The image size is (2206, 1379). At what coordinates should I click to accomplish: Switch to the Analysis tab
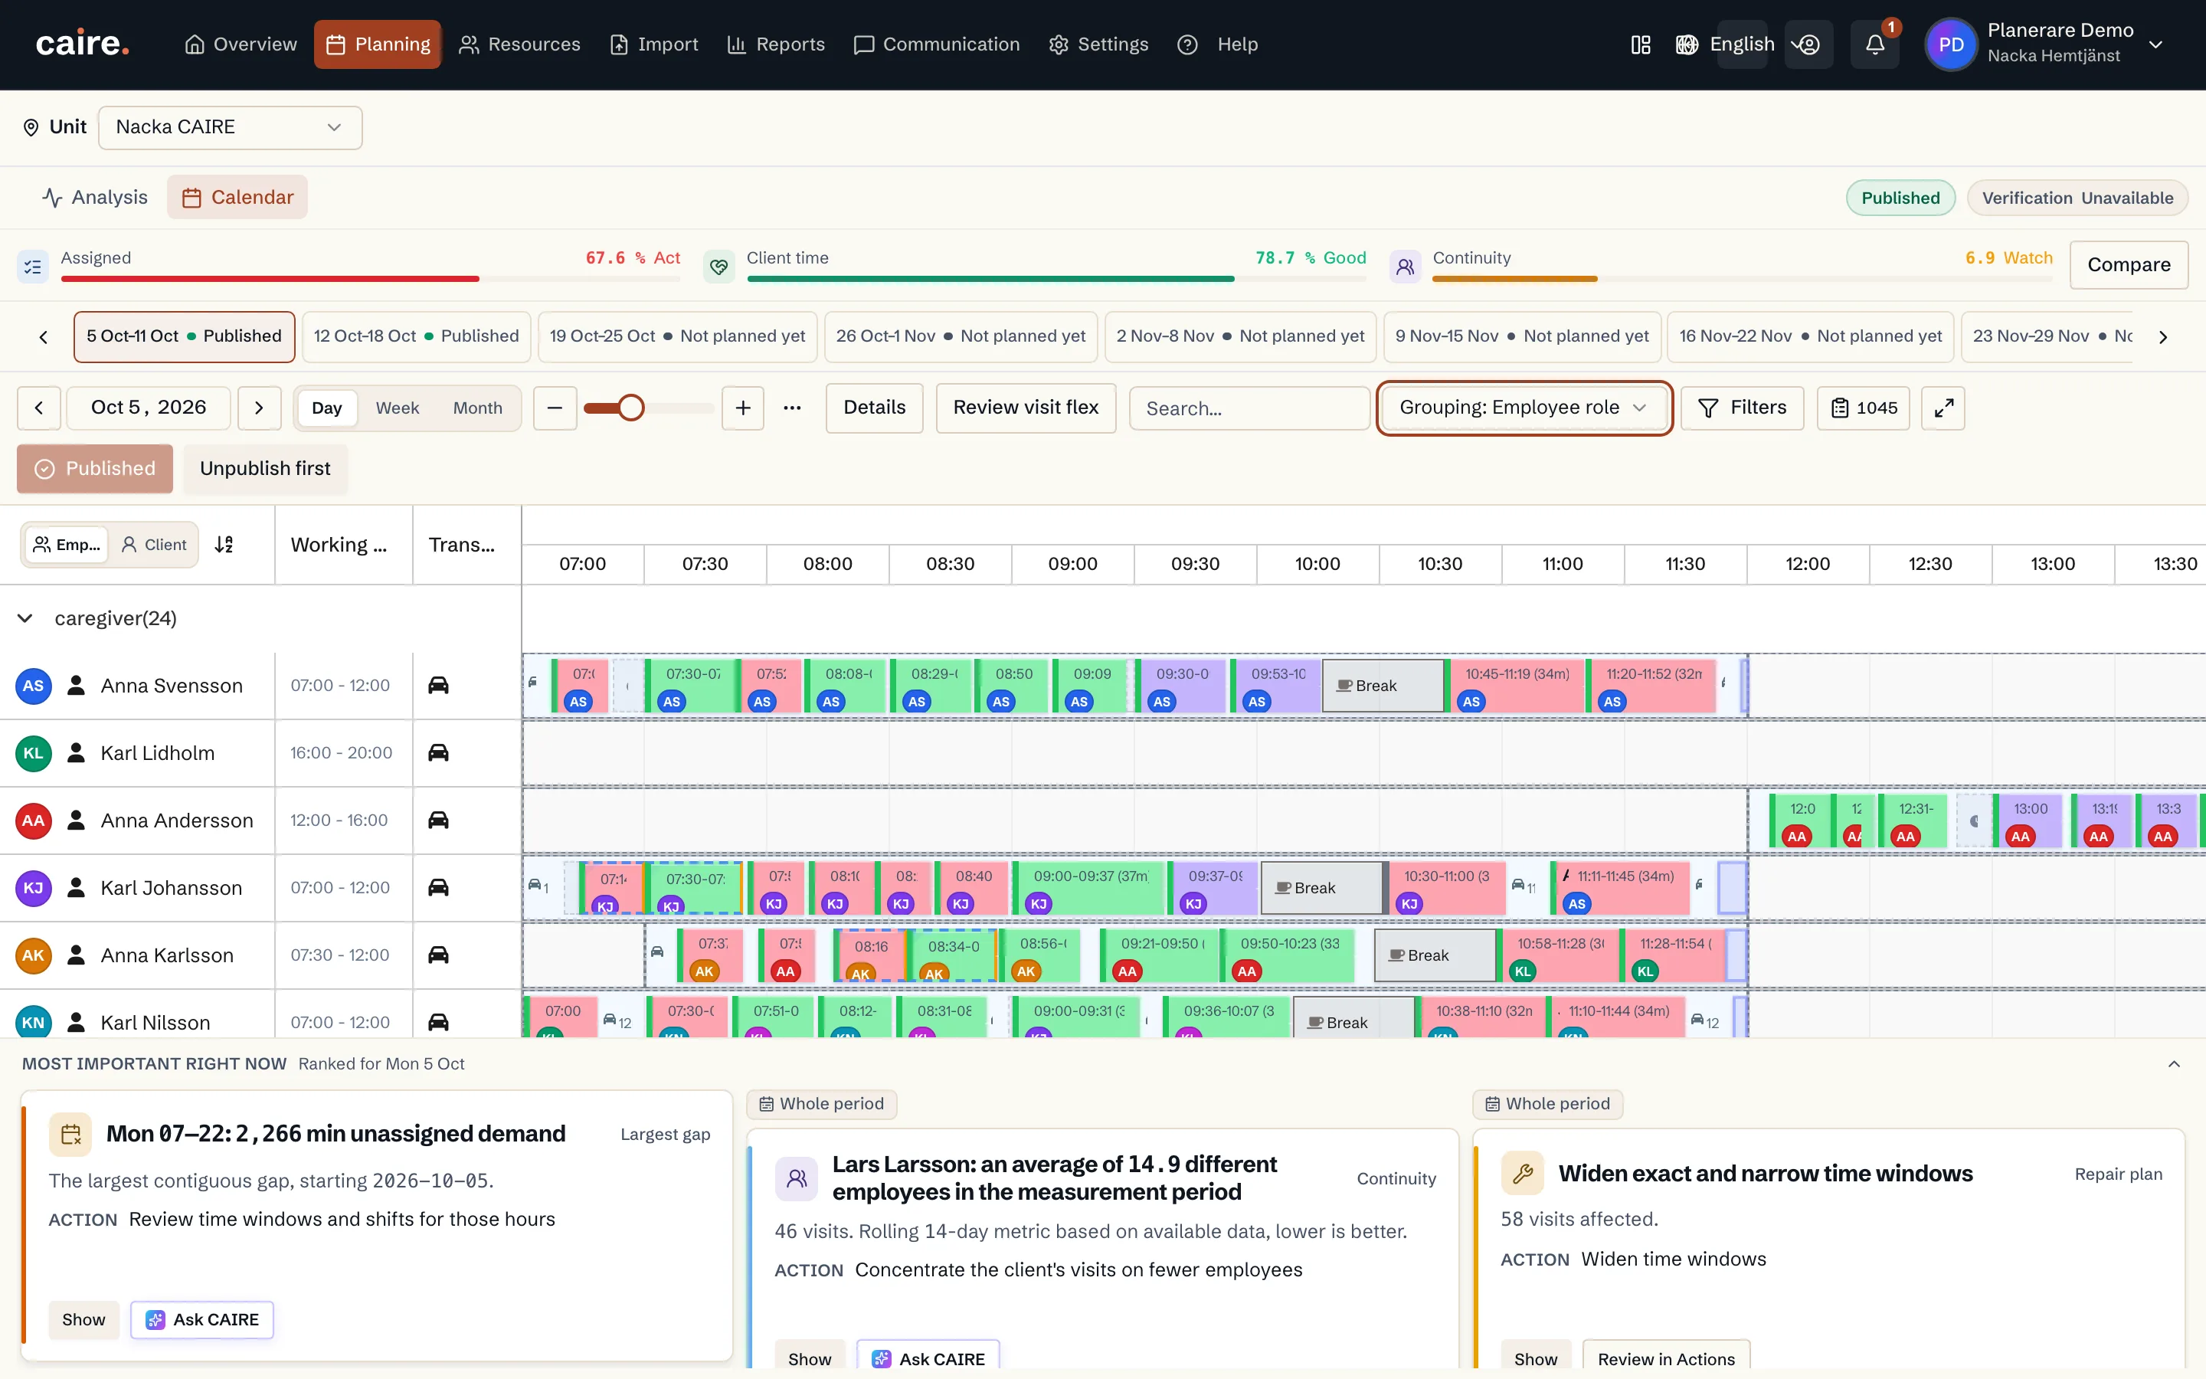pos(95,197)
